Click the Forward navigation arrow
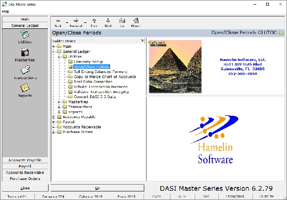Screen dimensions: 287x200 pos(76,23)
